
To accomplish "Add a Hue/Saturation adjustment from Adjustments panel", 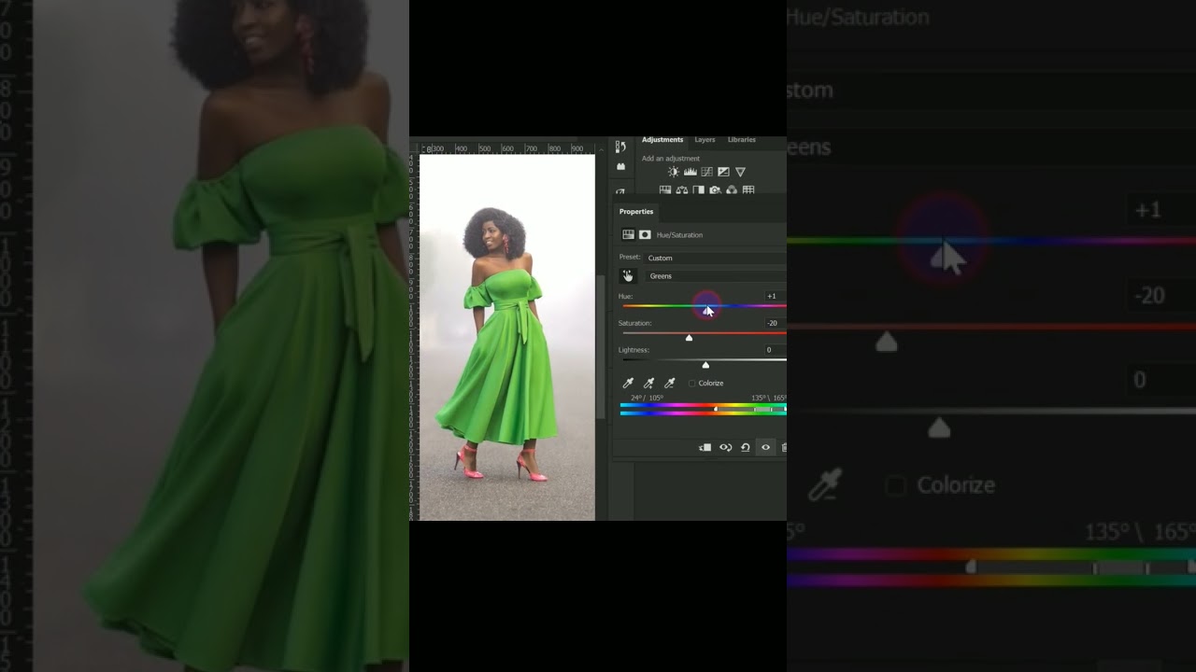I will pos(665,190).
